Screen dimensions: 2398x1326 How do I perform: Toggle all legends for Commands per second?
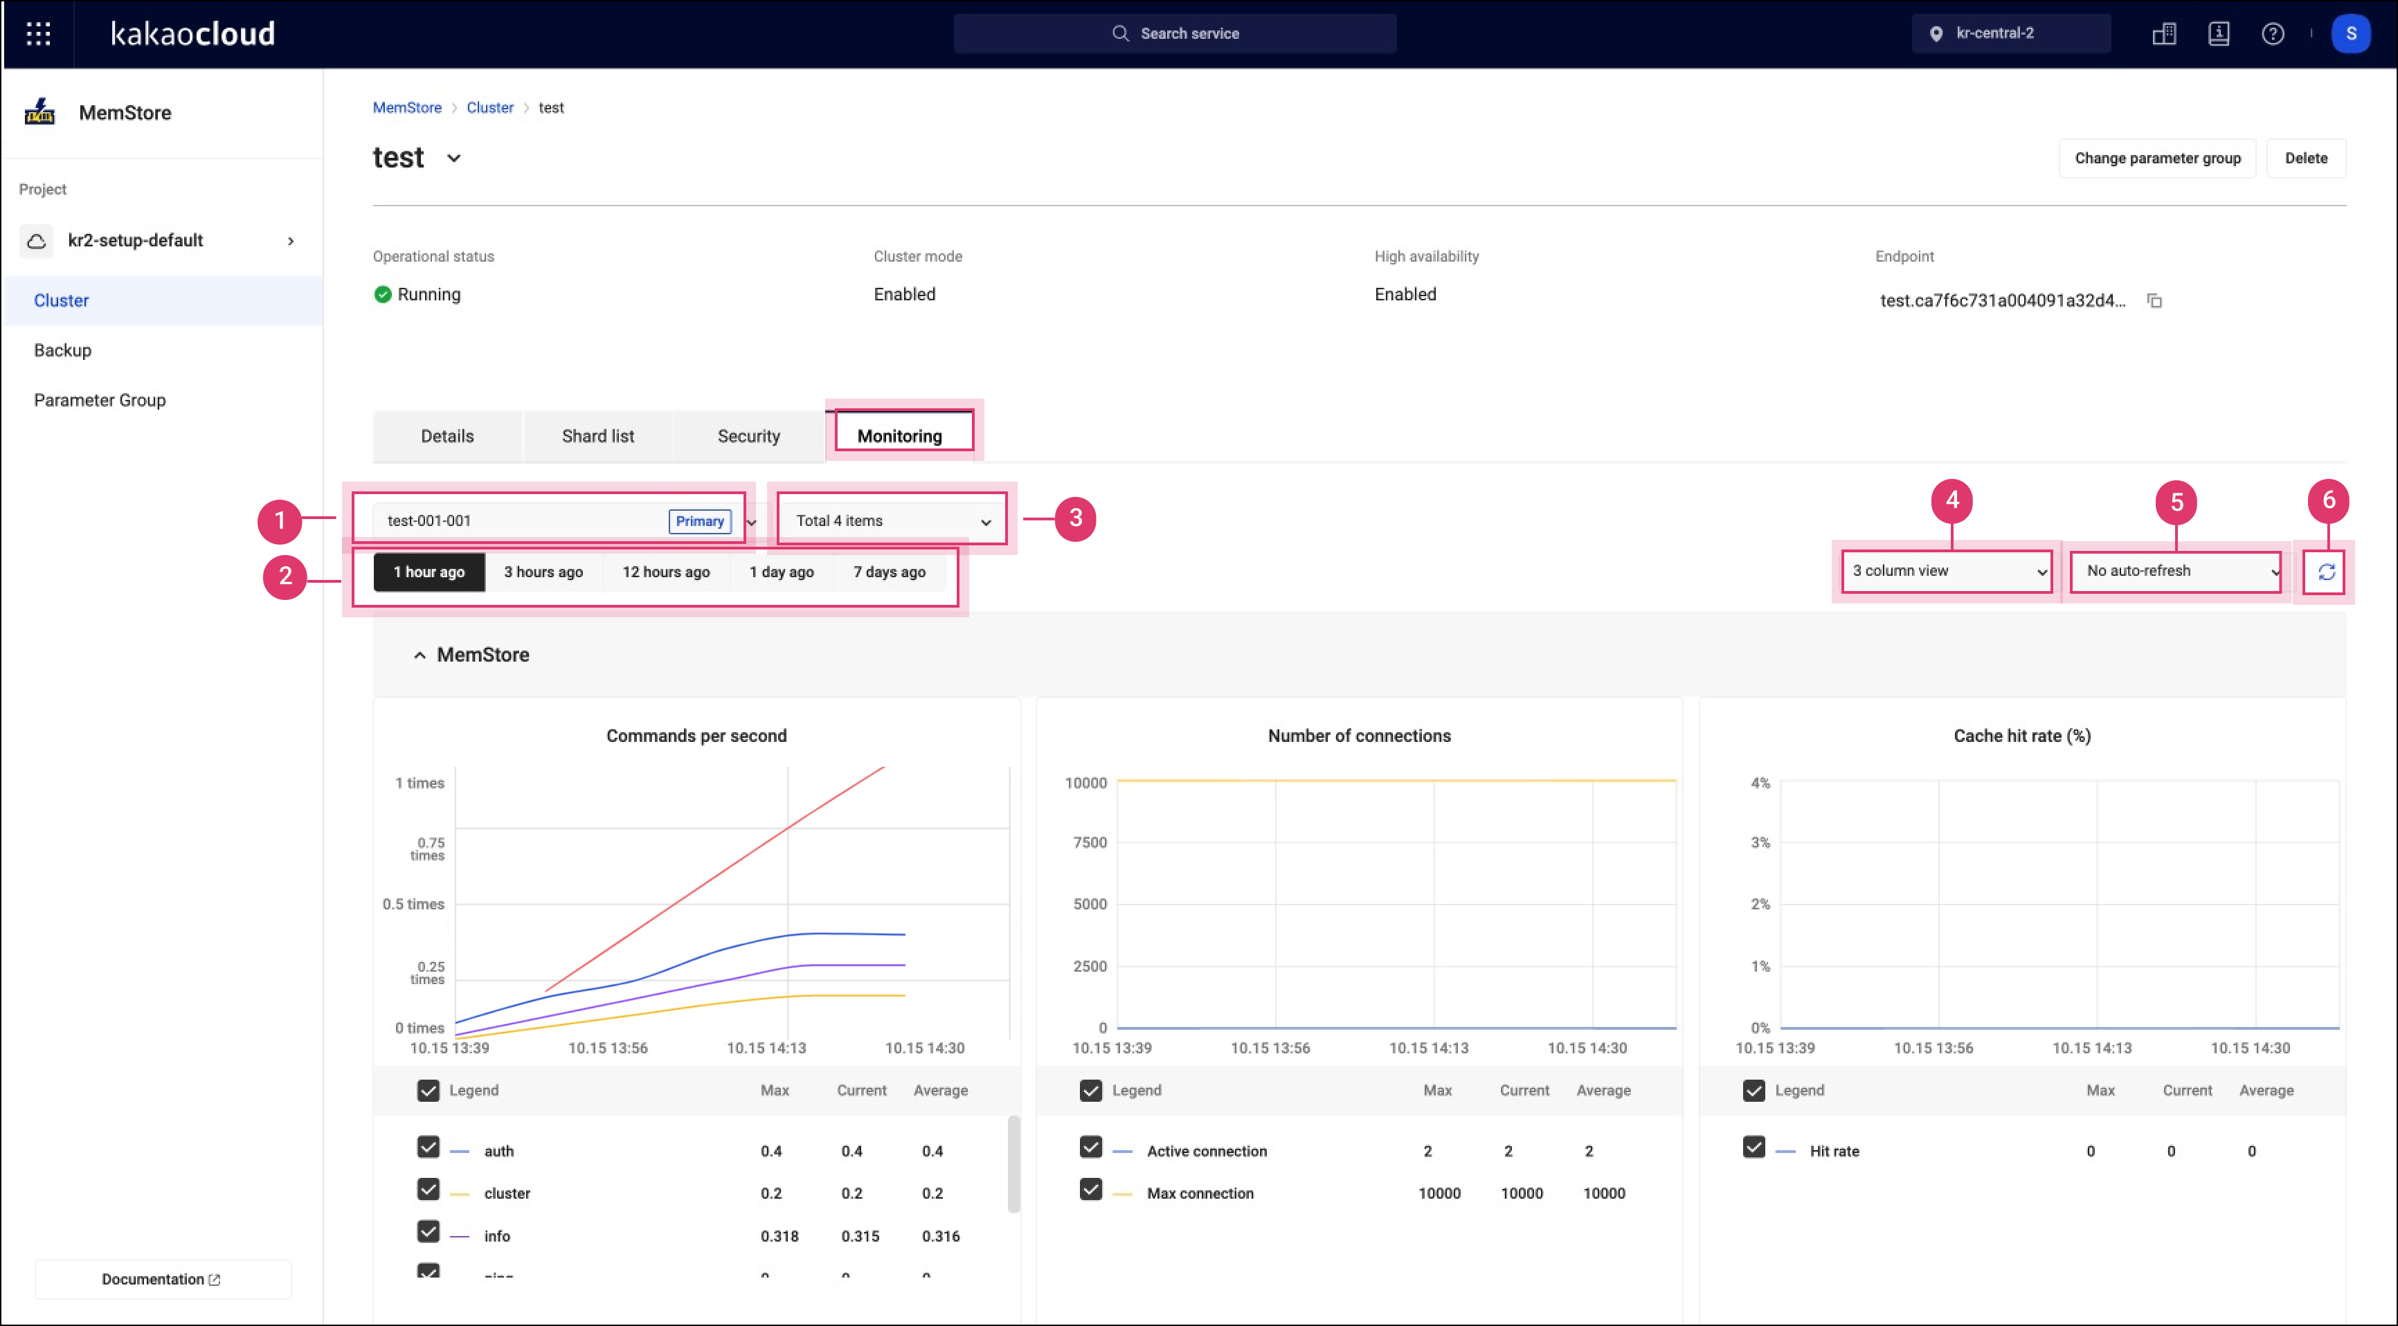(x=429, y=1091)
